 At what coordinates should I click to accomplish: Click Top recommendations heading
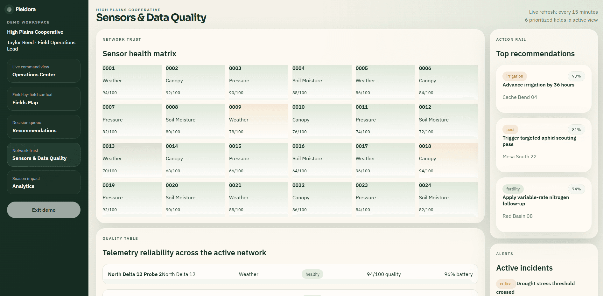535,54
